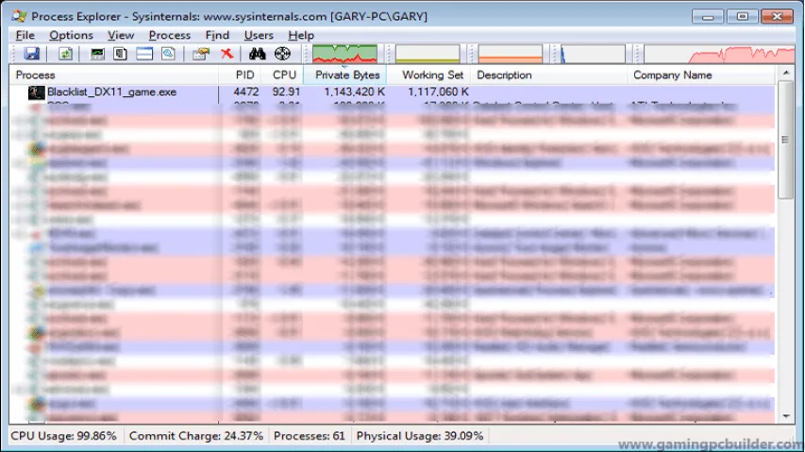This screenshot has width=805, height=452.
Task: Minimize the Process Explorer window
Action: tap(708, 16)
